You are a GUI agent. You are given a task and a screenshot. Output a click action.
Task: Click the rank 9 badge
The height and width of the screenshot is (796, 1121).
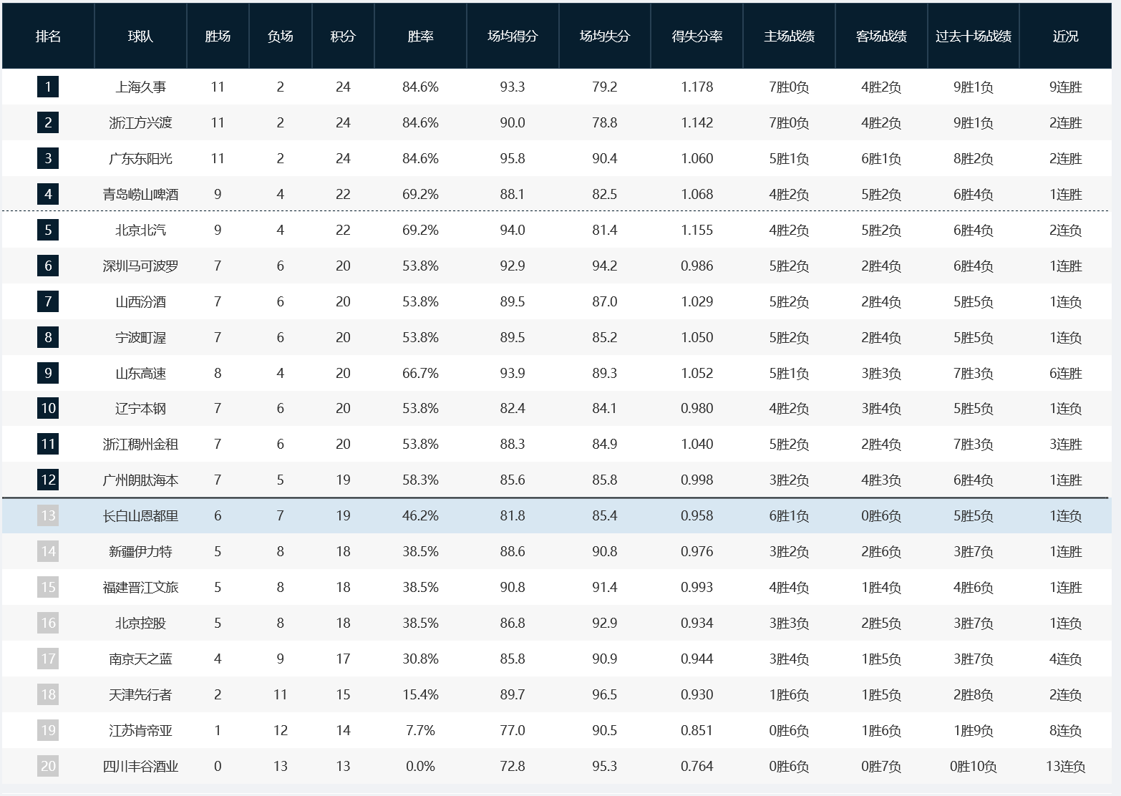[x=48, y=373]
